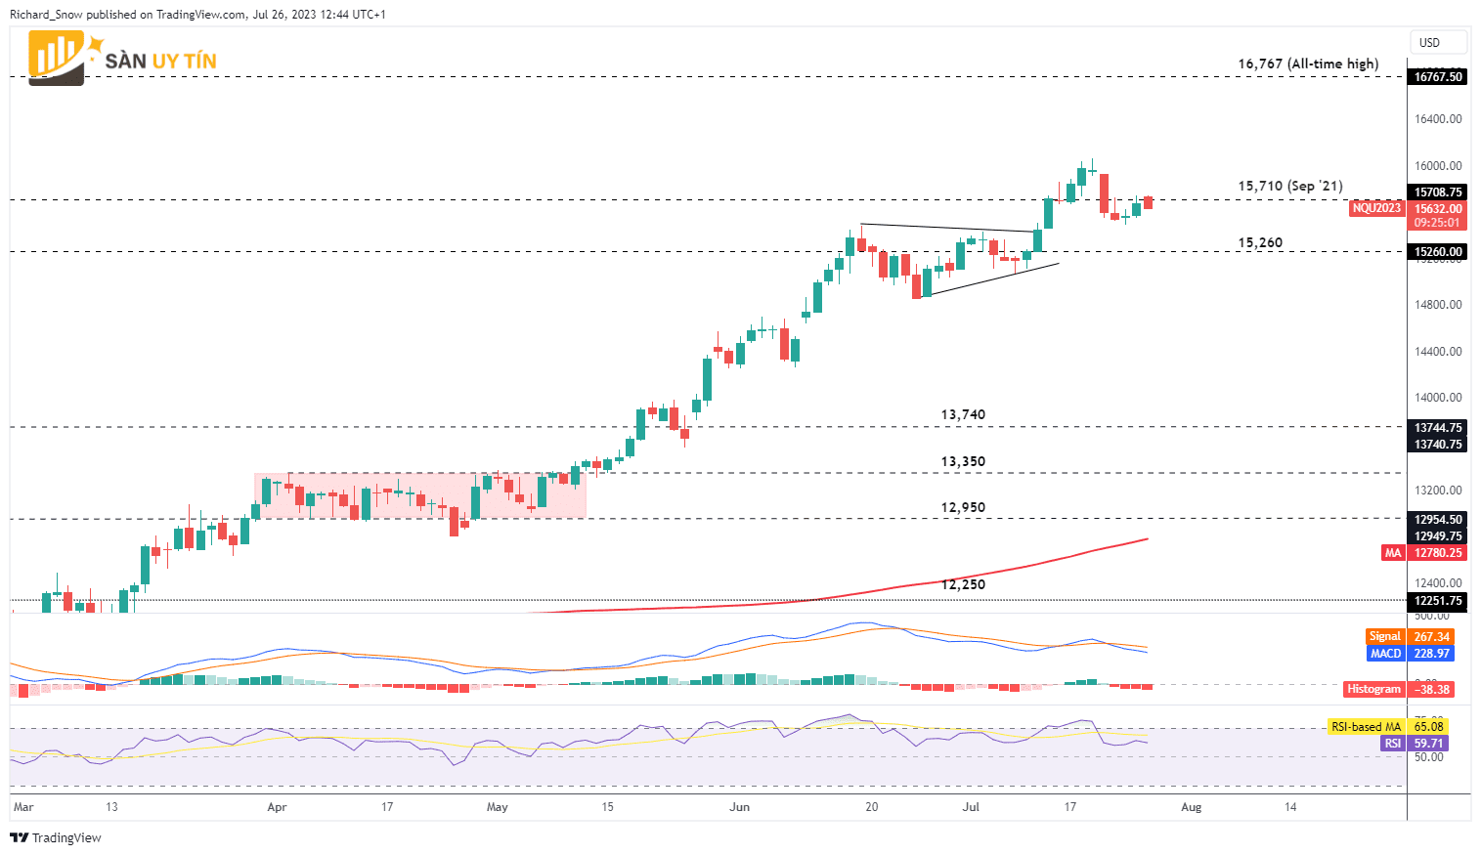
Task: Select the 14800.00 price scale tick
Action: click(1438, 305)
